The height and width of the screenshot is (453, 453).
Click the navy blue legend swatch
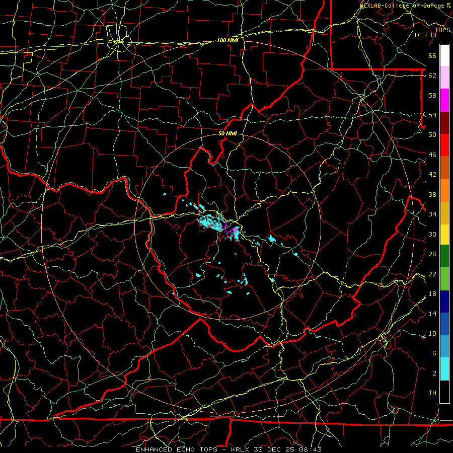pos(444,301)
